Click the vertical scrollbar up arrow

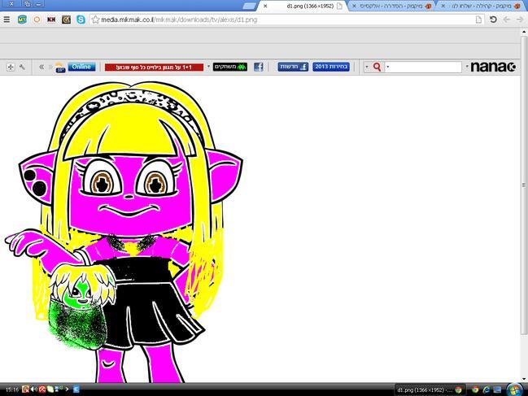point(524,32)
